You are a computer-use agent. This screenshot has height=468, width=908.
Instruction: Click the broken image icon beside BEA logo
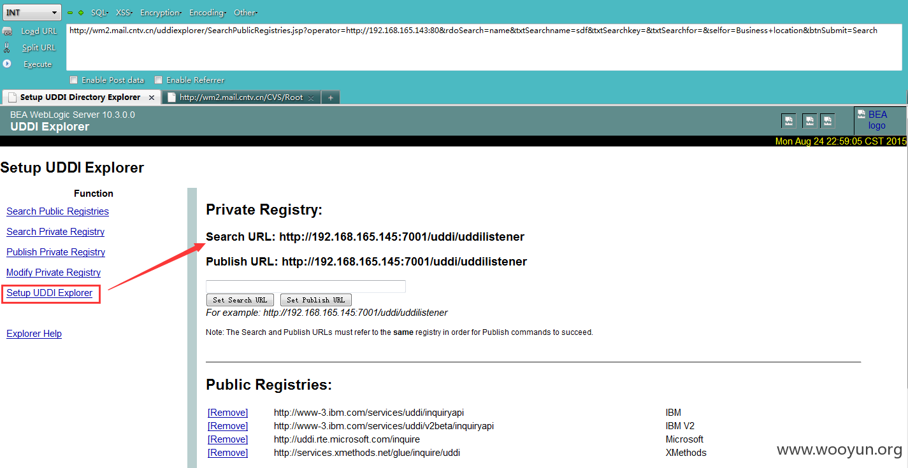click(861, 115)
